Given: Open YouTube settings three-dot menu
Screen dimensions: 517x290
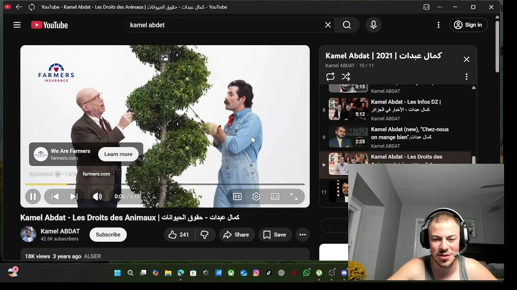Looking at the screenshot, I should click(439, 25).
